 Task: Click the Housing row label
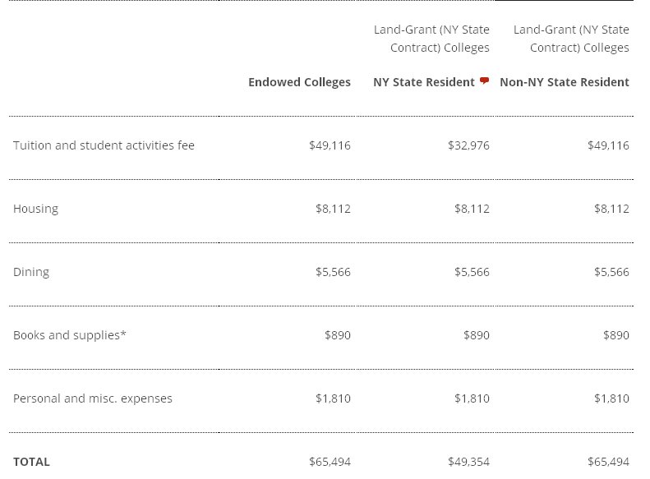[35, 209]
